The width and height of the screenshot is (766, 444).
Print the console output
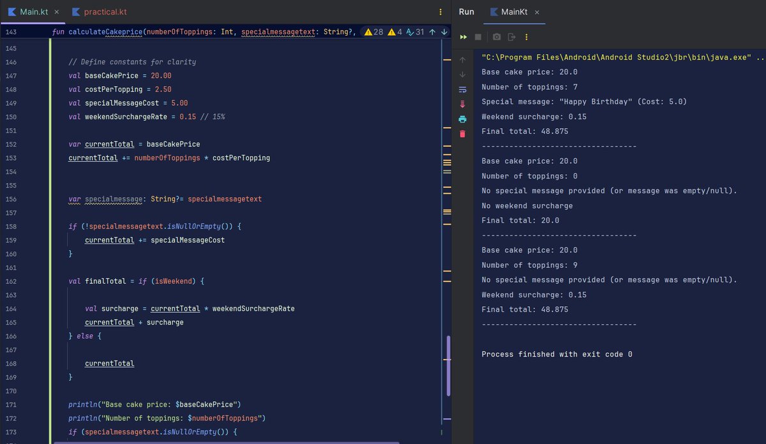(x=462, y=118)
